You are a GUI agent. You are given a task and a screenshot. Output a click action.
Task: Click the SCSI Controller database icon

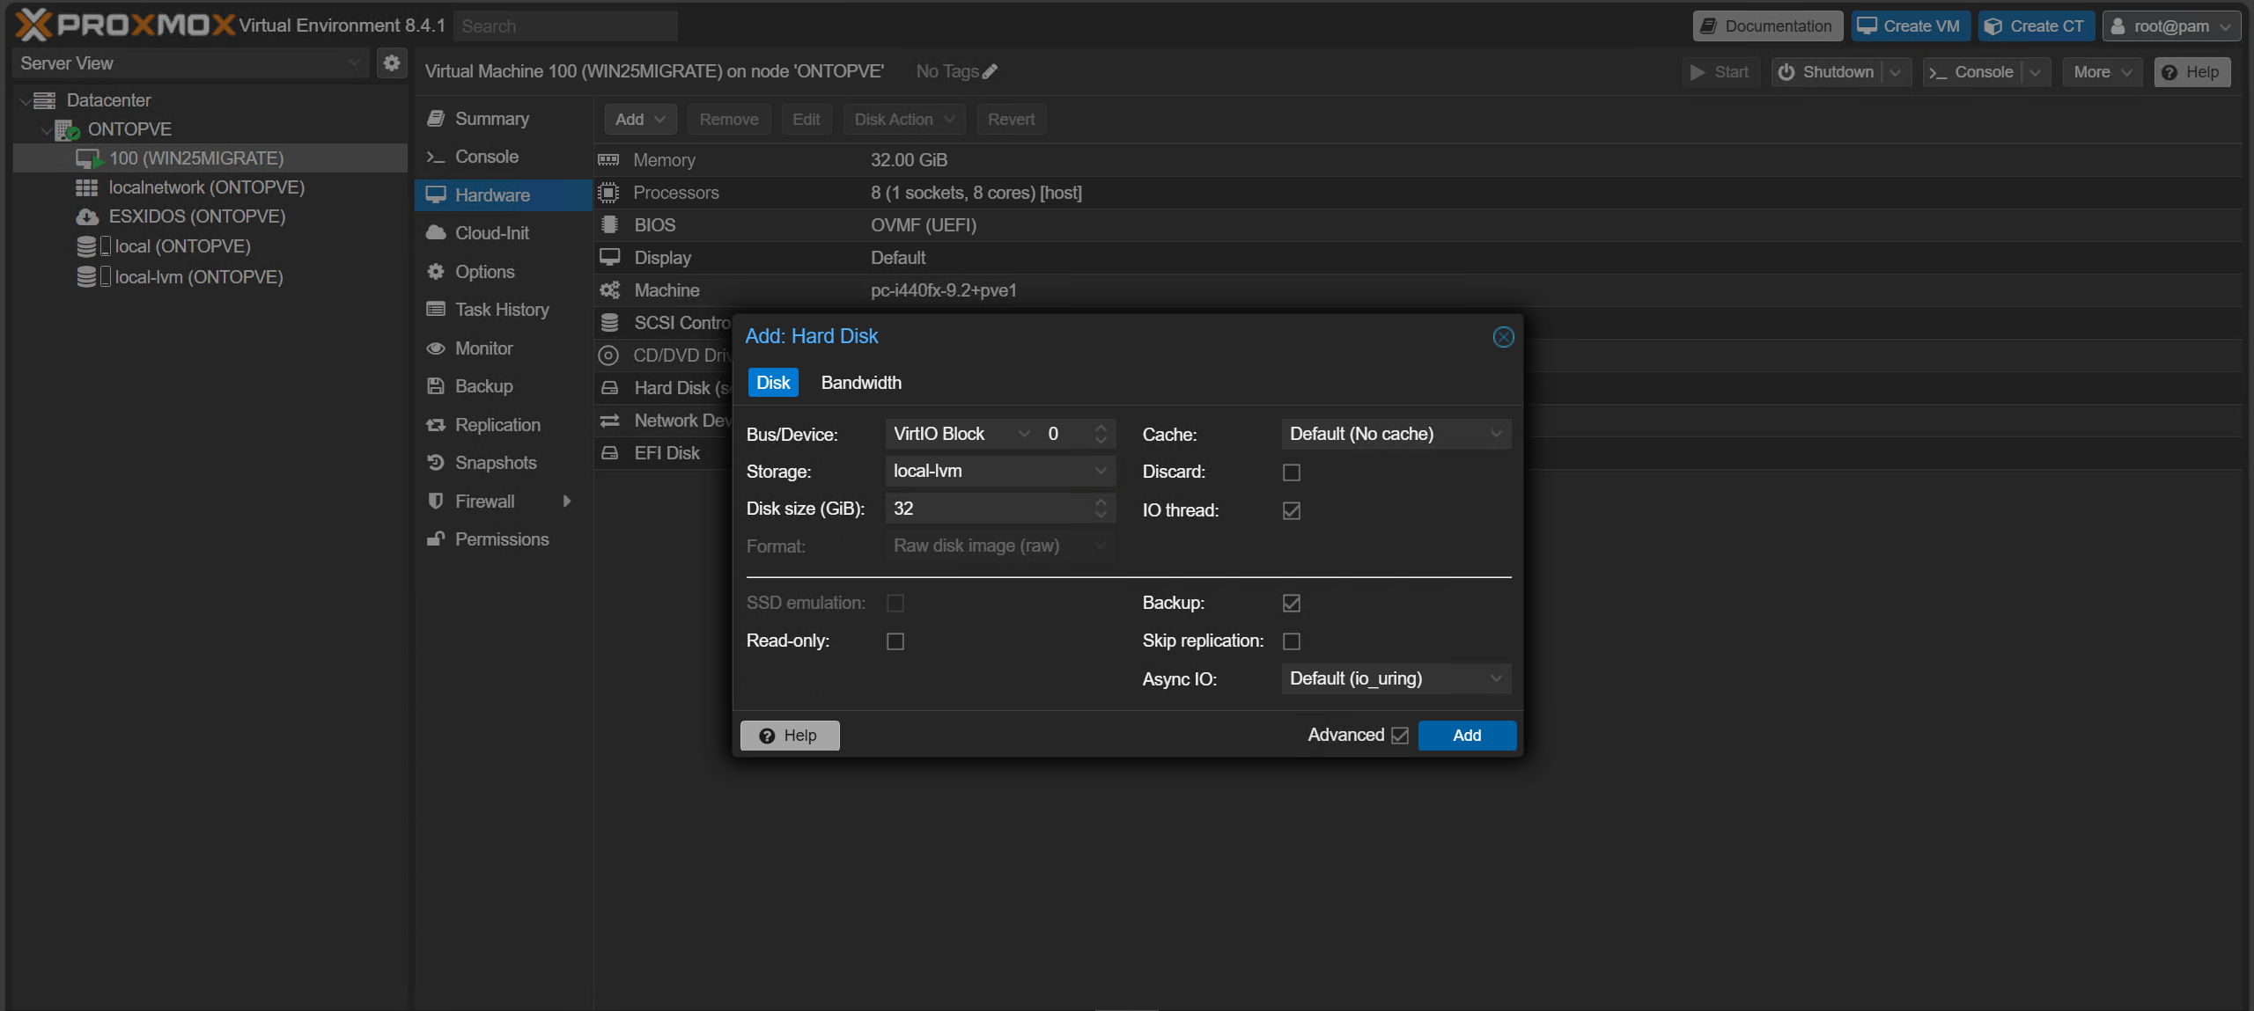pyautogui.click(x=609, y=323)
